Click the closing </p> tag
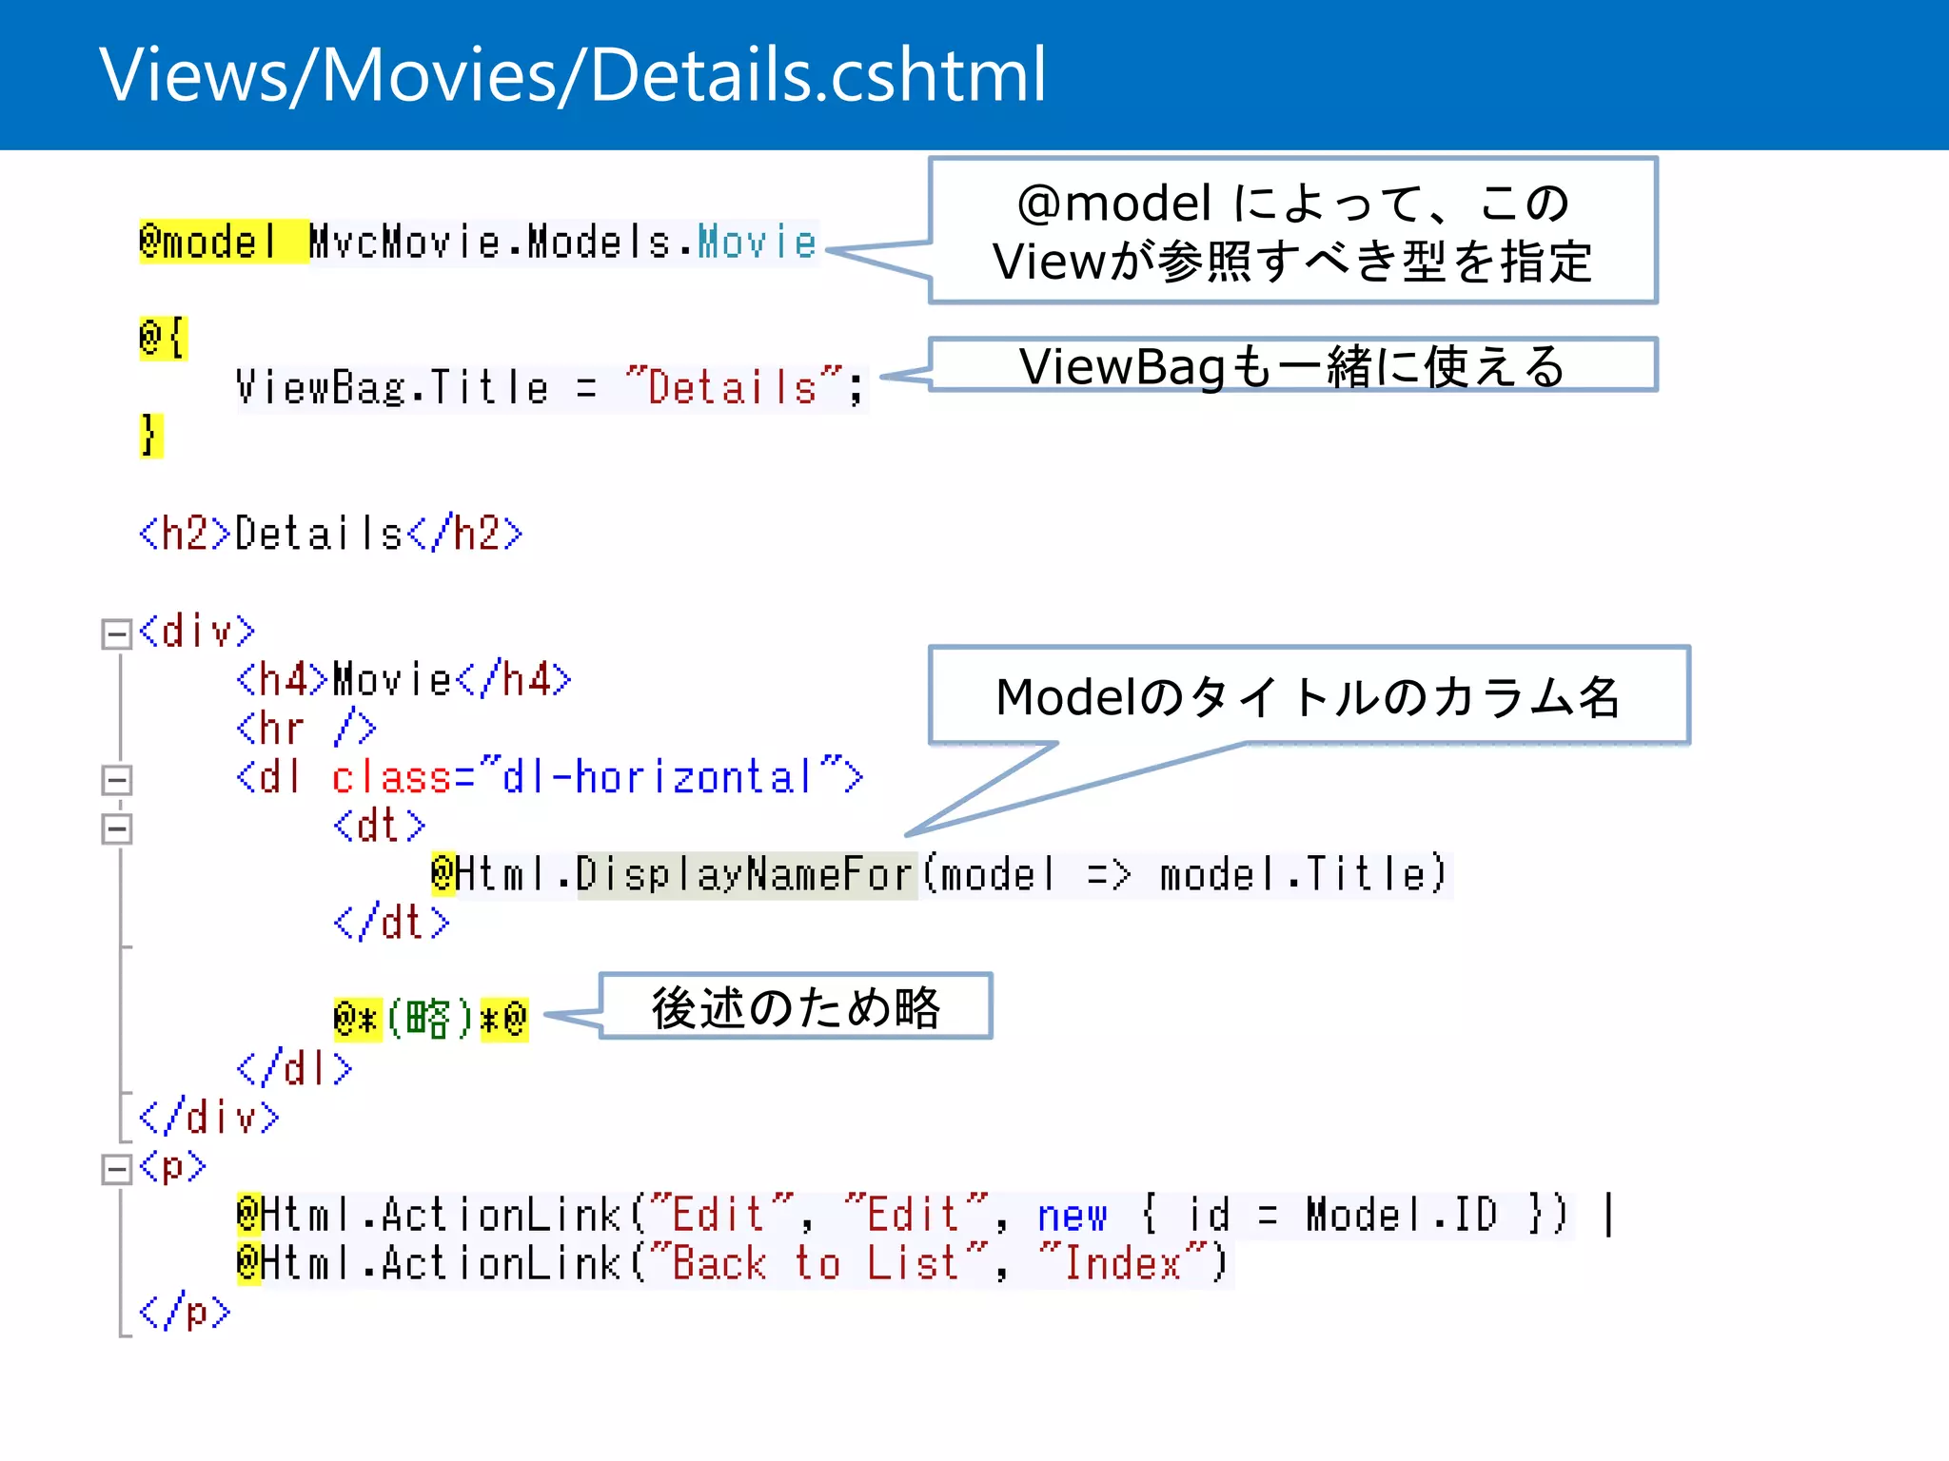This screenshot has width=1949, height=1461. tap(185, 1313)
